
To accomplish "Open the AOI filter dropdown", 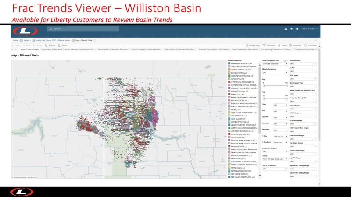I will 280,111.
